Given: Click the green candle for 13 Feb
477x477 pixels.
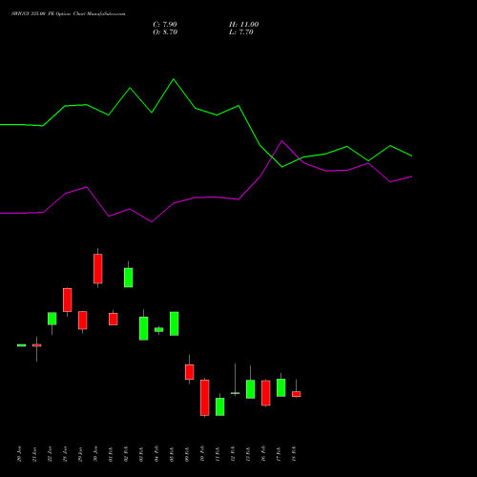Looking at the screenshot, I should pos(251,389).
